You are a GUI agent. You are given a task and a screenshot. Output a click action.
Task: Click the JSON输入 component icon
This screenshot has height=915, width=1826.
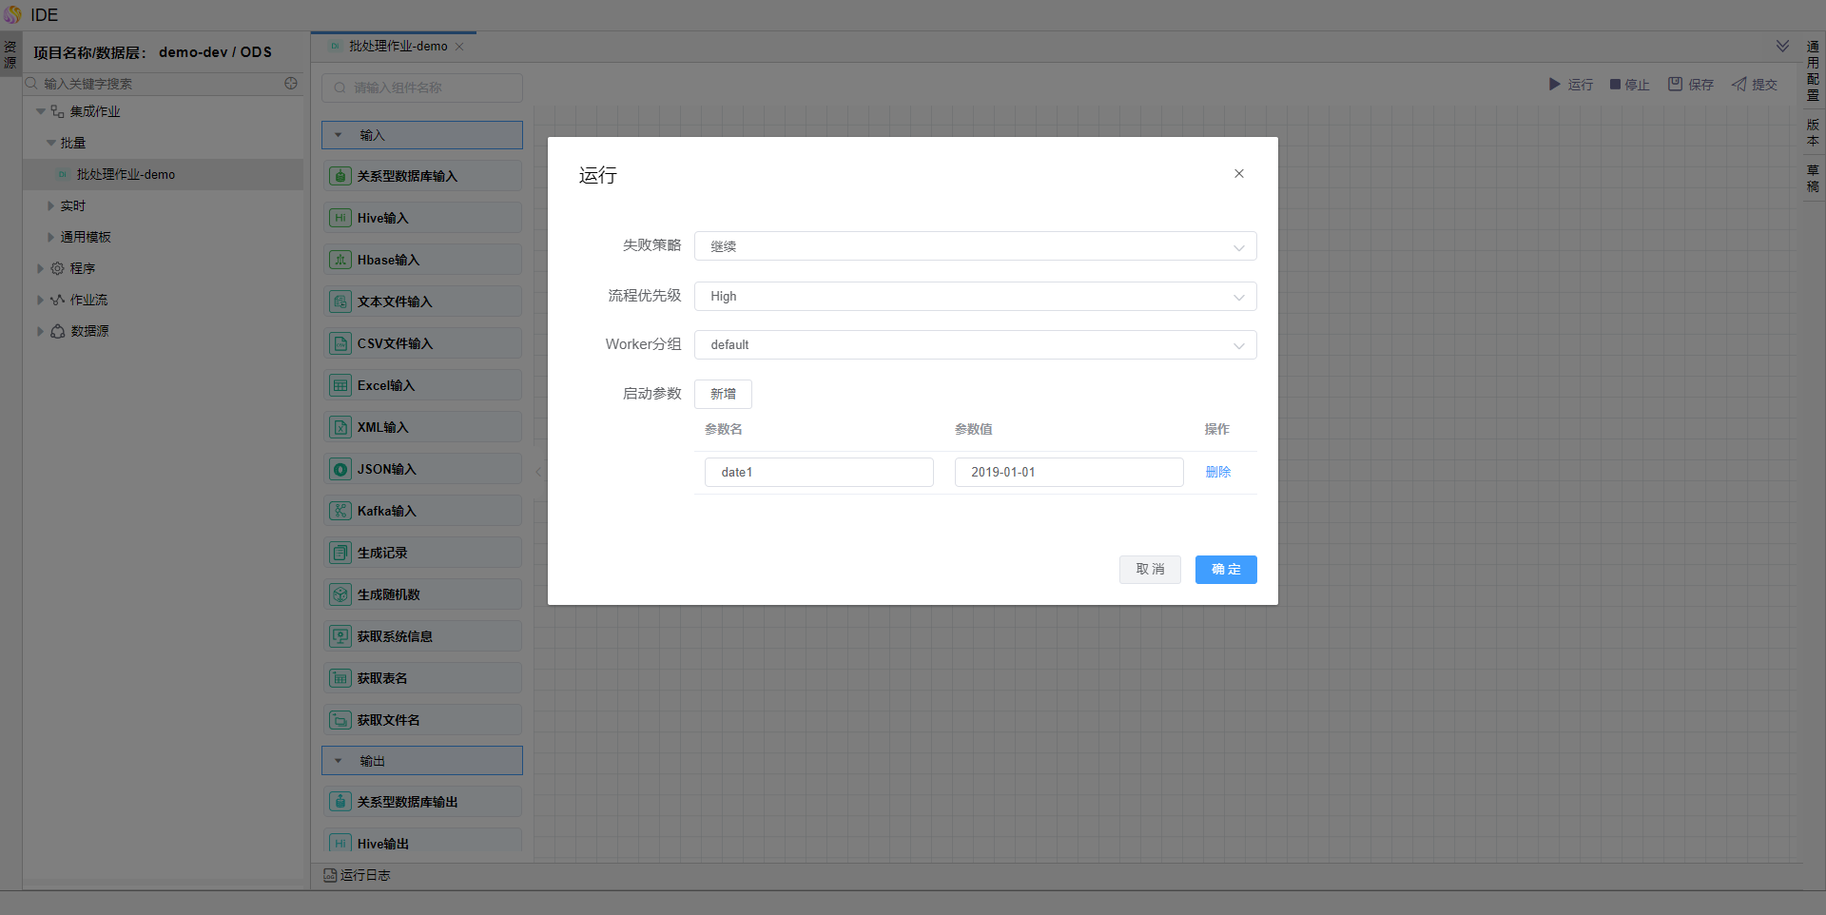(x=340, y=469)
